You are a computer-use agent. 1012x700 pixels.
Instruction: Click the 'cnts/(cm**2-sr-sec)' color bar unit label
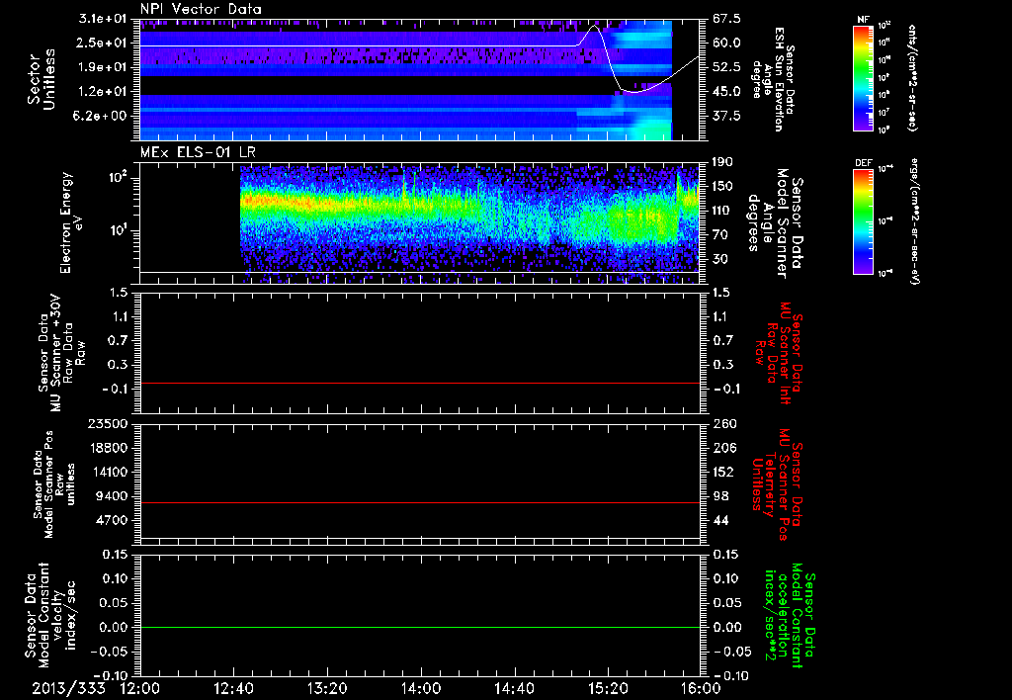click(912, 78)
